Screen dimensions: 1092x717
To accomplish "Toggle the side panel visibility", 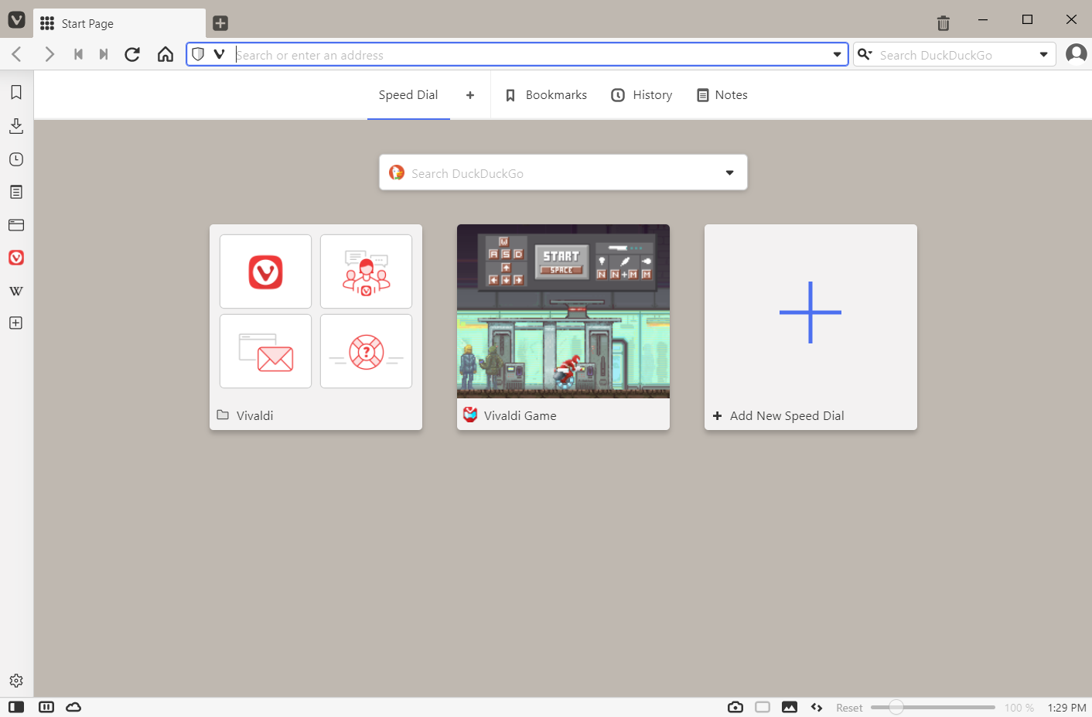I will [16, 707].
